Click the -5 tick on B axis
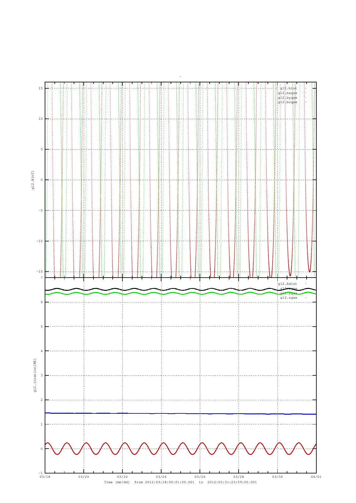Screen dimensions: 356x503 click(x=41, y=211)
